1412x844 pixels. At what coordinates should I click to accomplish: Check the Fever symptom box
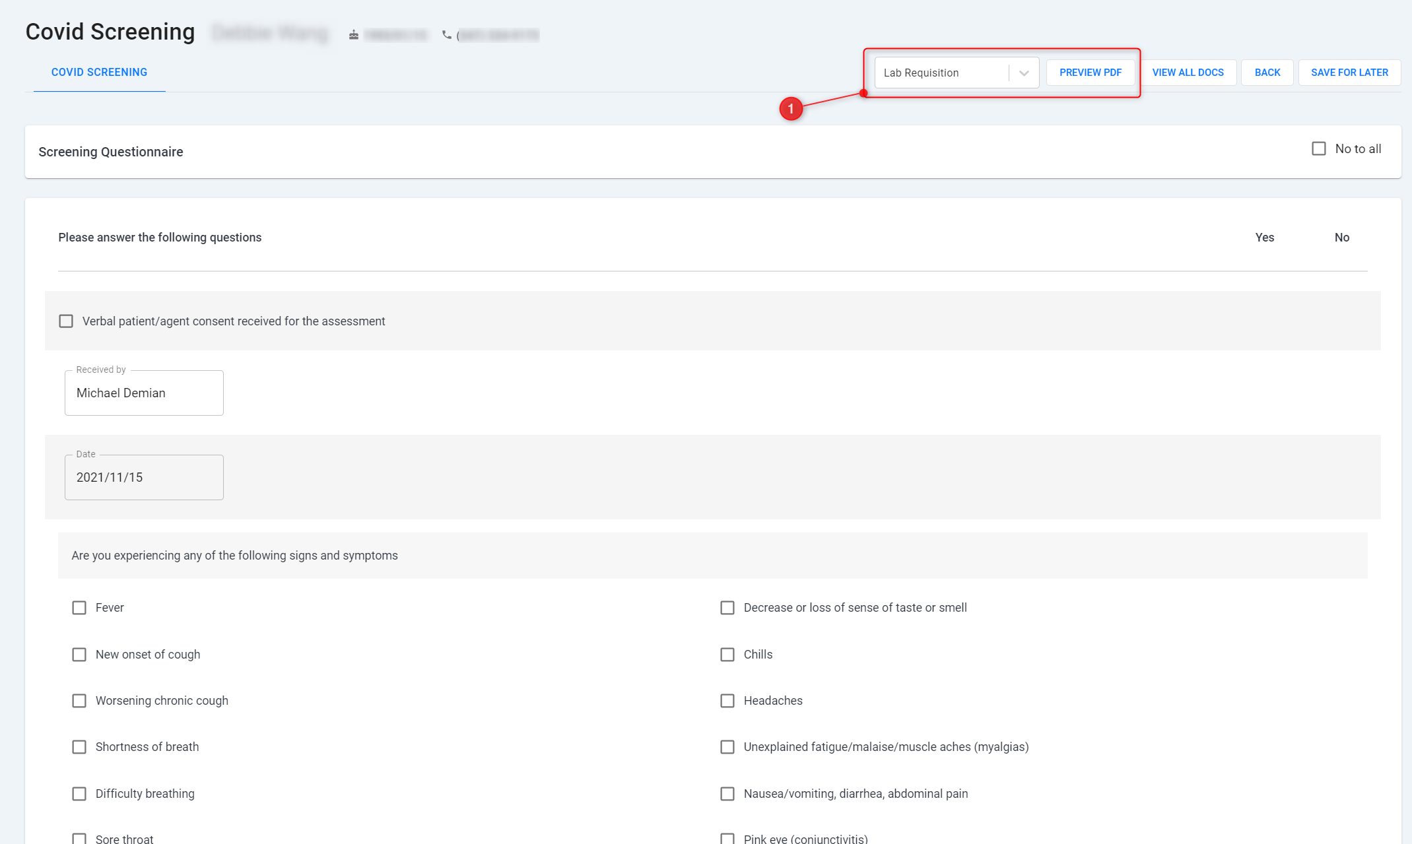(79, 608)
